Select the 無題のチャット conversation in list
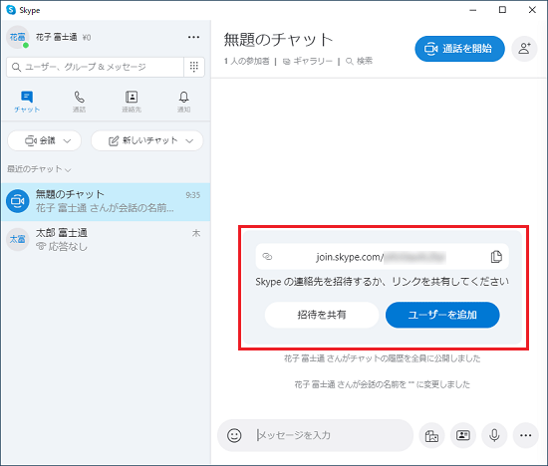Screen dimensions: 548x466 pos(106,201)
